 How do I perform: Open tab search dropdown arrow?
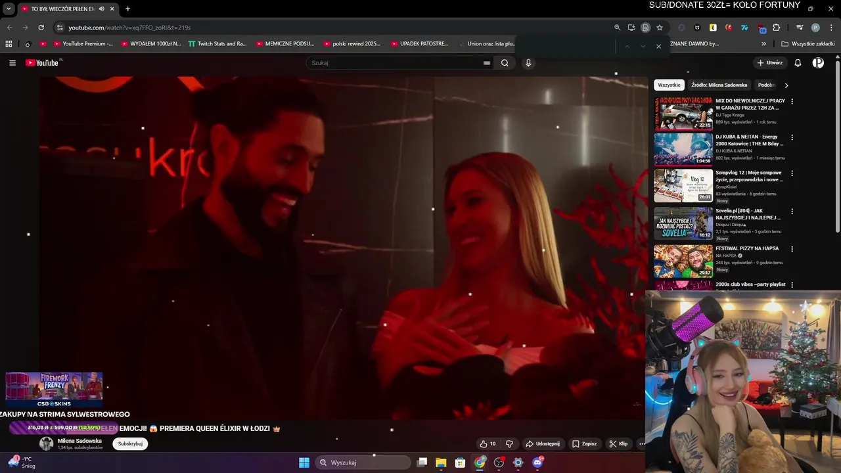[x=9, y=9]
